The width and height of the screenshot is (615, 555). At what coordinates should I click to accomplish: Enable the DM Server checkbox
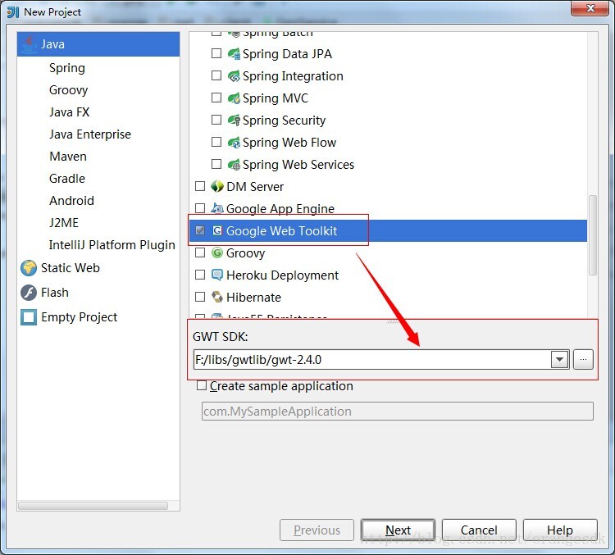[200, 186]
